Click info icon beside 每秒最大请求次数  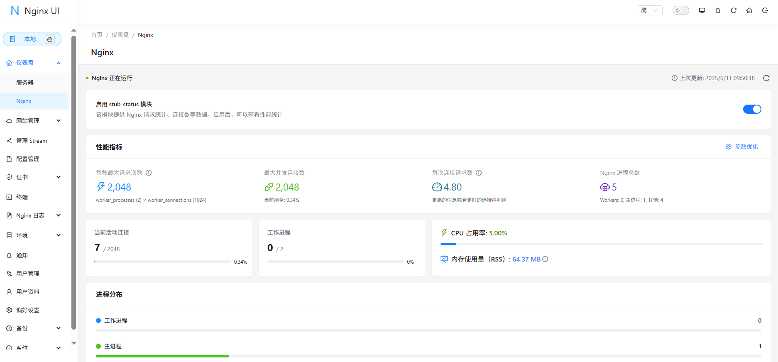(149, 173)
